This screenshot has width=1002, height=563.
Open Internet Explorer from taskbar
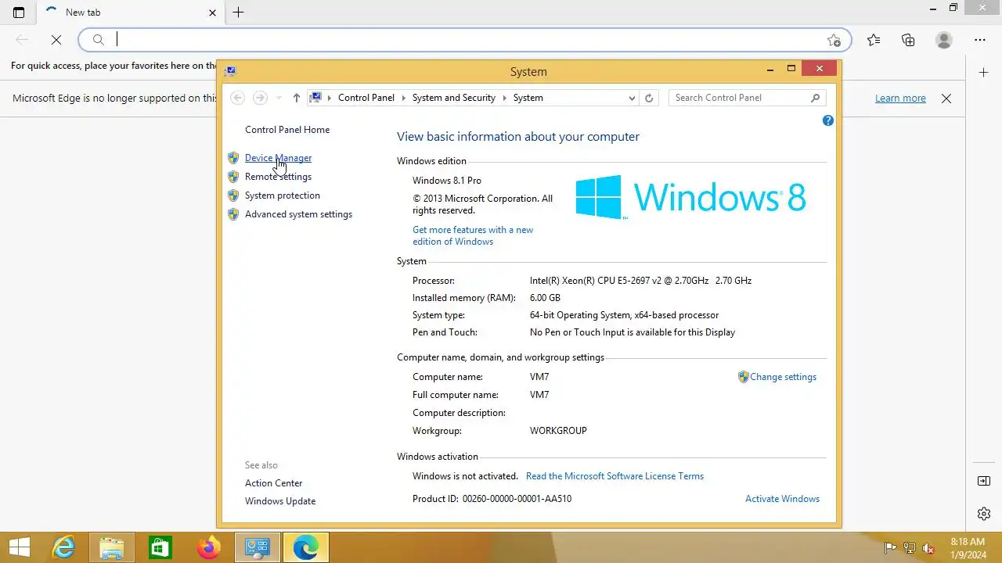63,547
